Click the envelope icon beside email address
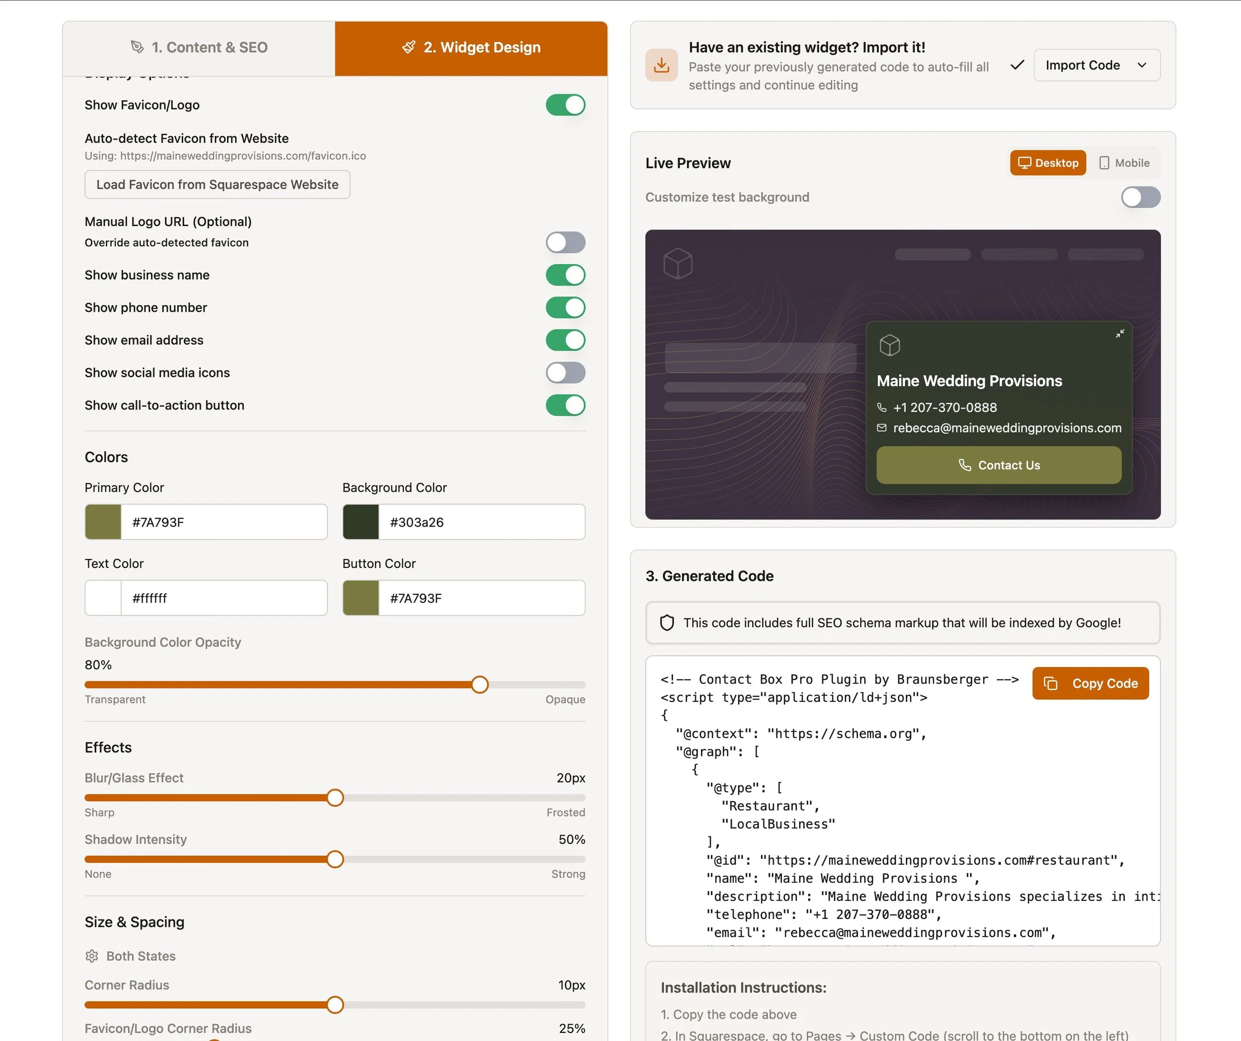 [x=882, y=427]
